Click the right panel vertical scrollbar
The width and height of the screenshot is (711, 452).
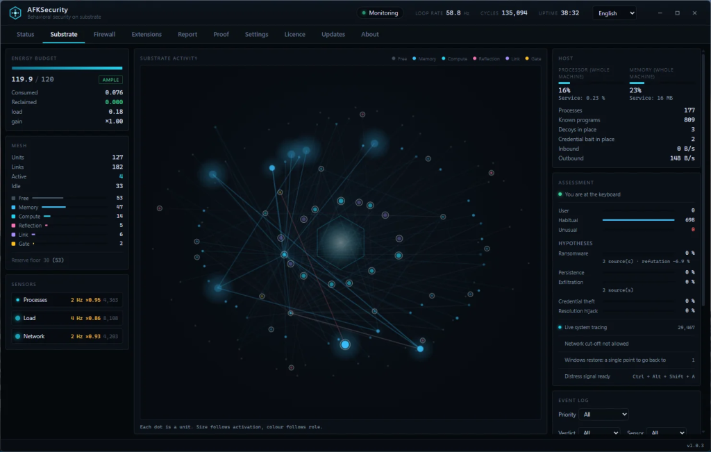coord(703,181)
